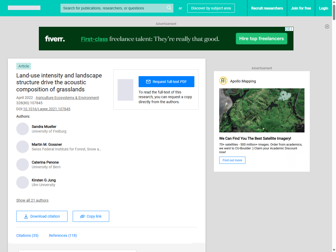Click the Fiverr logo in the banner

(x=55, y=38)
